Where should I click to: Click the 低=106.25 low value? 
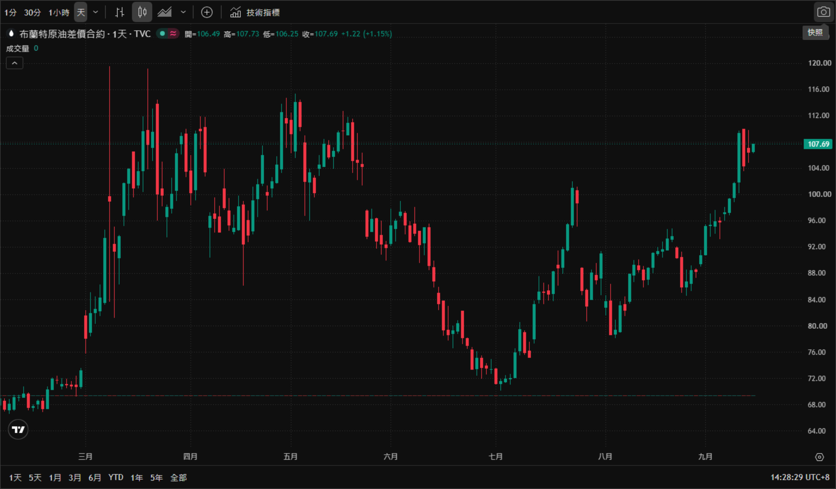click(x=281, y=34)
